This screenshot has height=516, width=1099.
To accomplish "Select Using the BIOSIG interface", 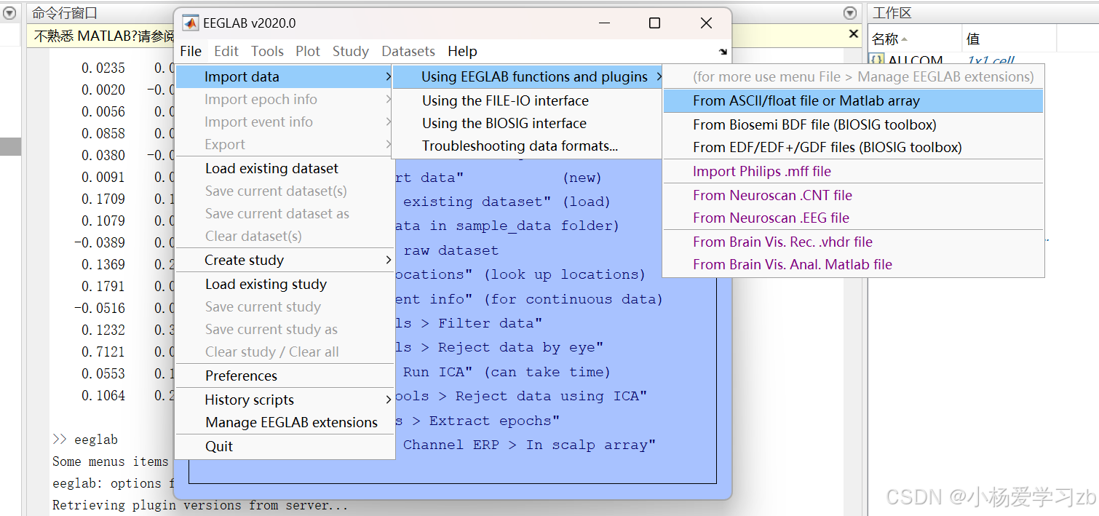I will [x=528, y=123].
